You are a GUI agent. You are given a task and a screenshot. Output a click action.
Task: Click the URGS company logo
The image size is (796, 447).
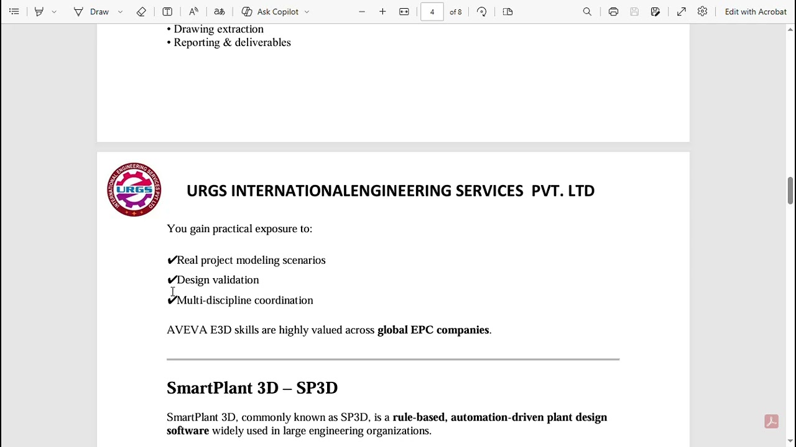click(x=134, y=189)
